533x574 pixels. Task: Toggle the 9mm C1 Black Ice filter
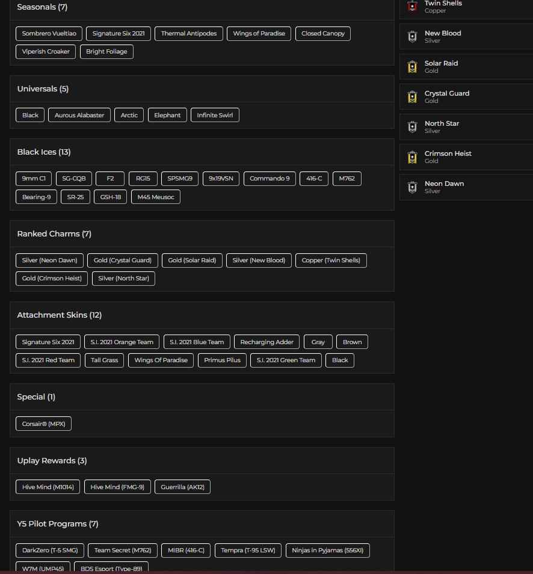tap(33, 178)
